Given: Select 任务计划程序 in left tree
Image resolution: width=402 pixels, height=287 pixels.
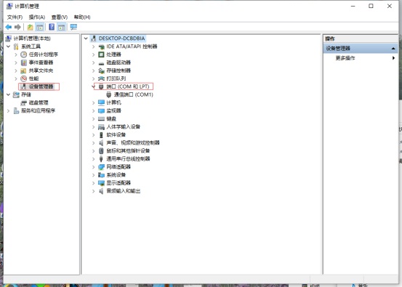Looking at the screenshot, I should [x=44, y=54].
